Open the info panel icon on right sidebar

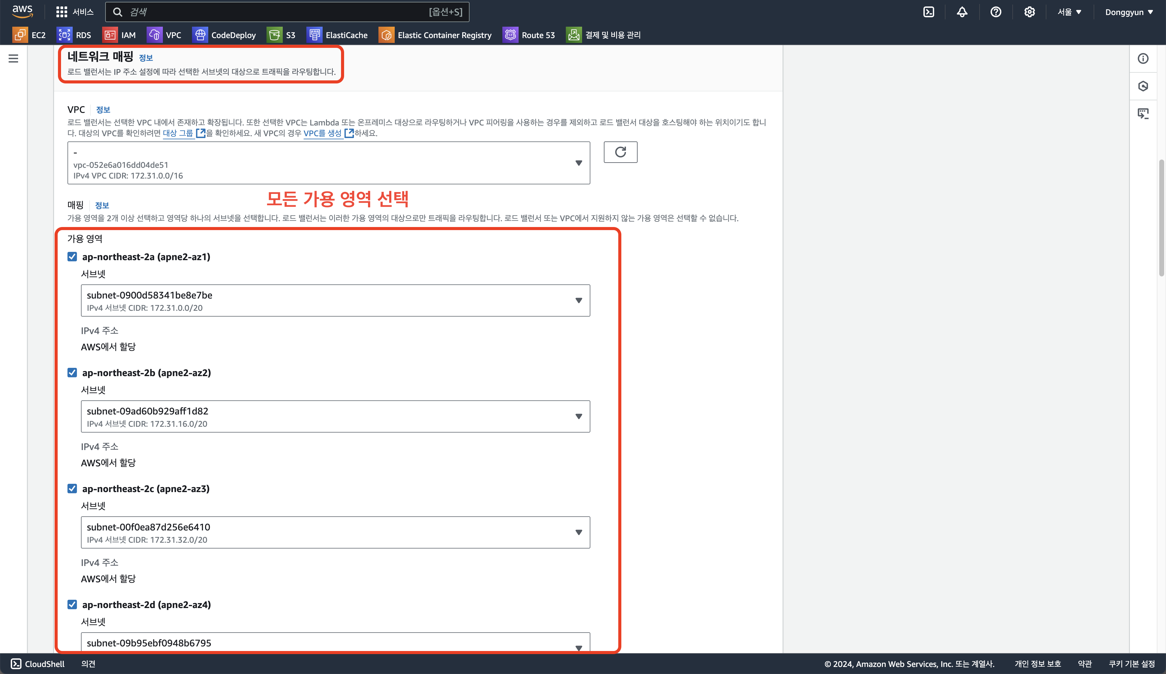(x=1143, y=58)
